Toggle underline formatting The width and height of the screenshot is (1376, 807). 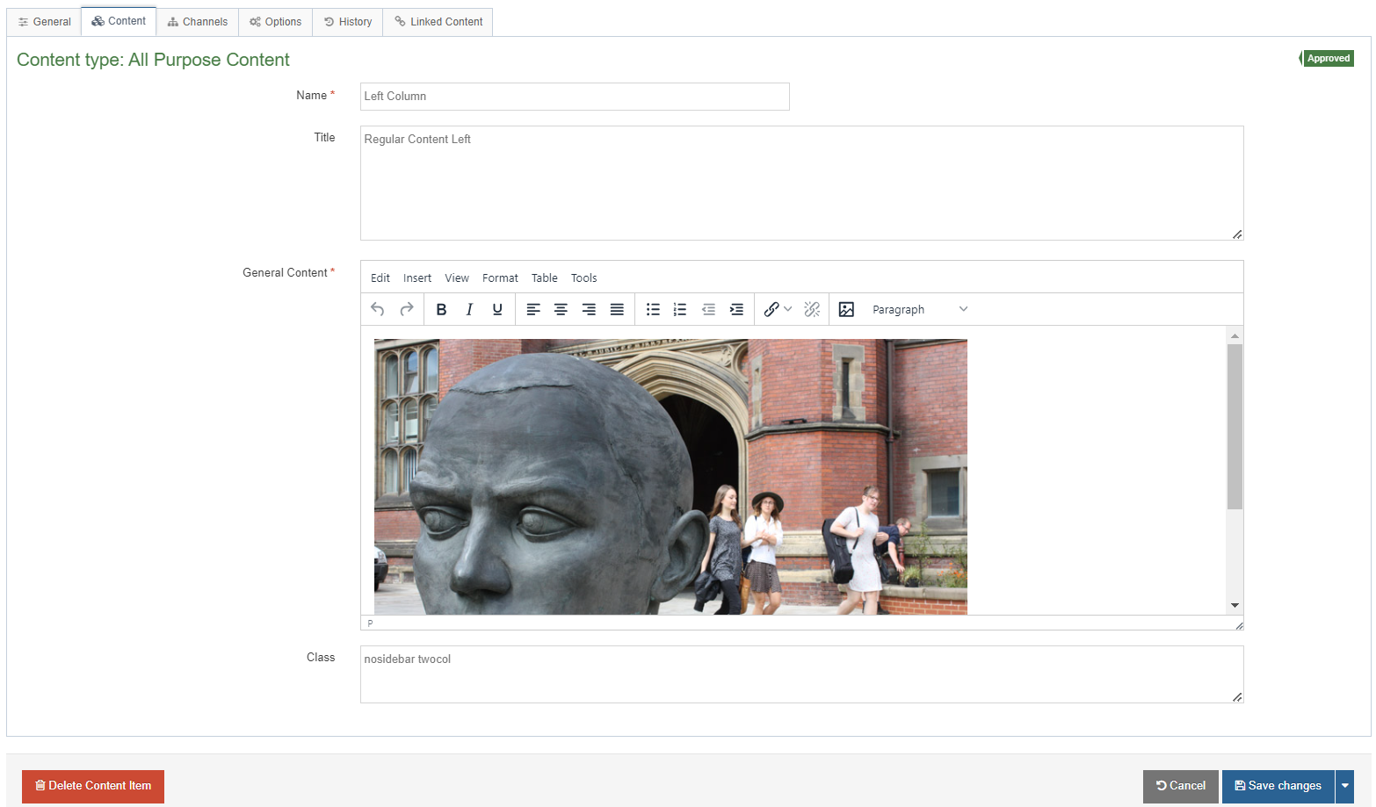coord(497,309)
